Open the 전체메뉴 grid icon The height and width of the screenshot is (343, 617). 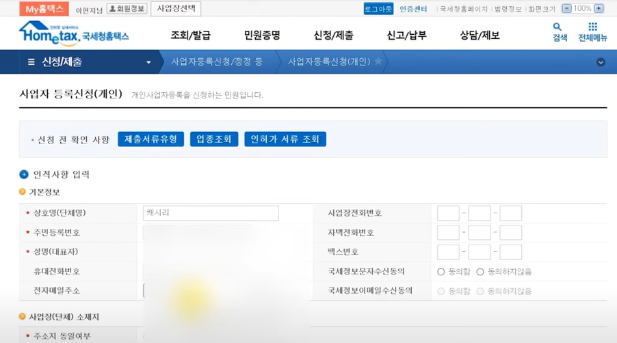pyautogui.click(x=592, y=32)
